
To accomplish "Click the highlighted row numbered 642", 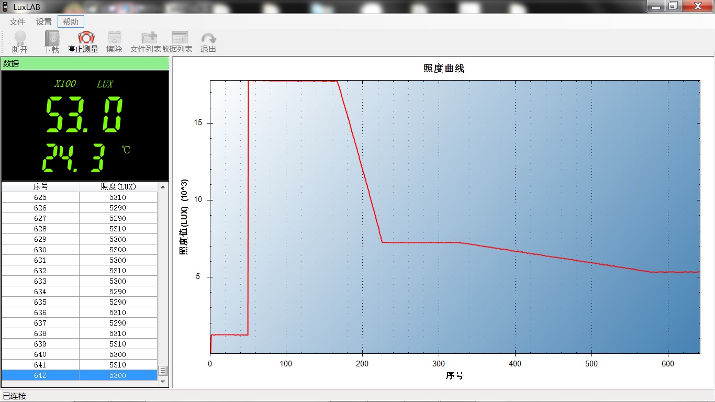I will click(x=80, y=375).
